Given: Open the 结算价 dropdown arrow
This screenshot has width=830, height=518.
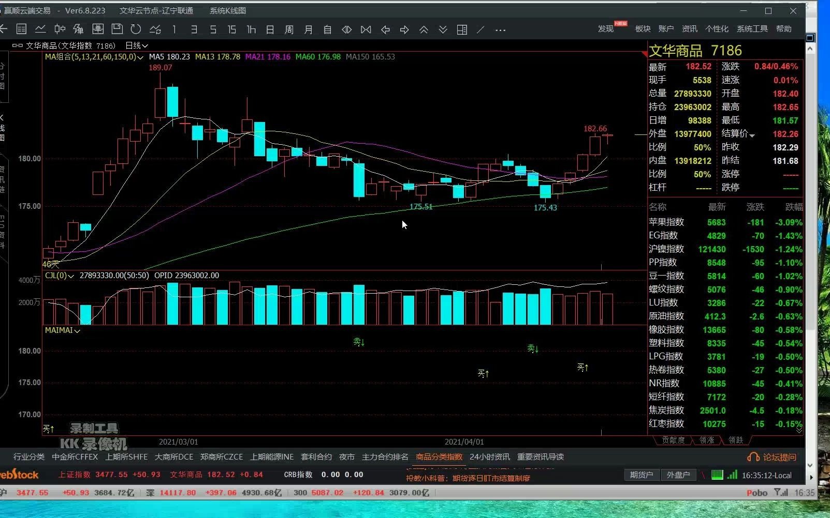Looking at the screenshot, I should [752, 135].
